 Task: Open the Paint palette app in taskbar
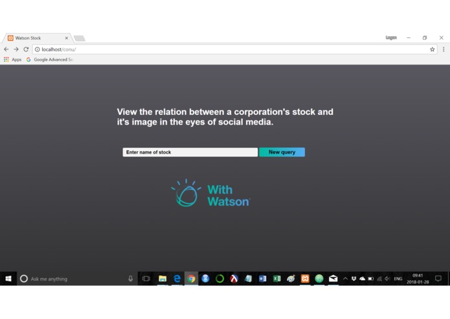click(291, 279)
